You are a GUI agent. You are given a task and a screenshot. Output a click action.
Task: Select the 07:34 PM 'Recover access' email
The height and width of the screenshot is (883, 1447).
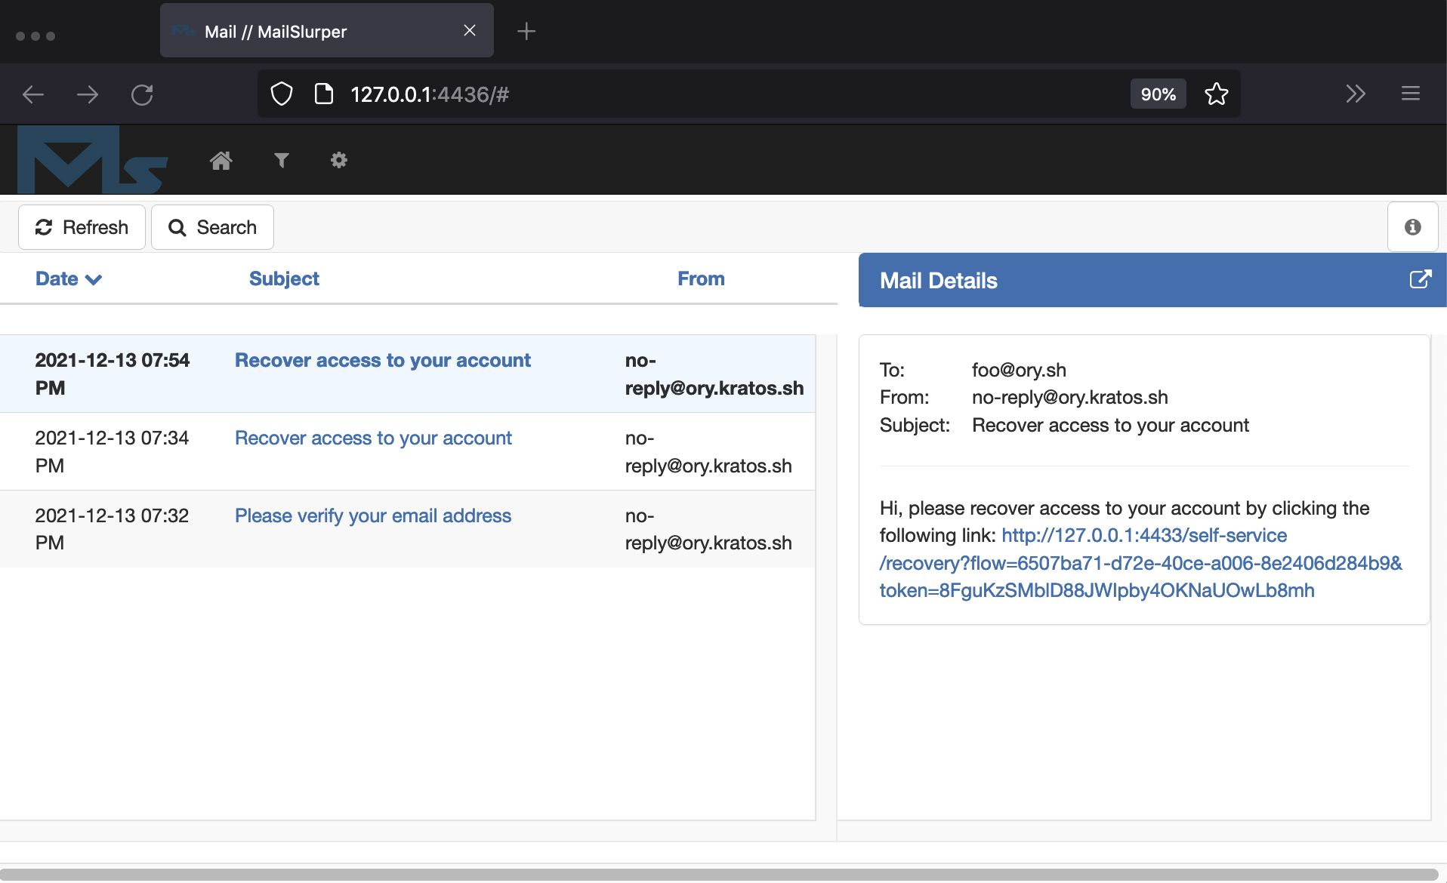pyautogui.click(x=373, y=438)
